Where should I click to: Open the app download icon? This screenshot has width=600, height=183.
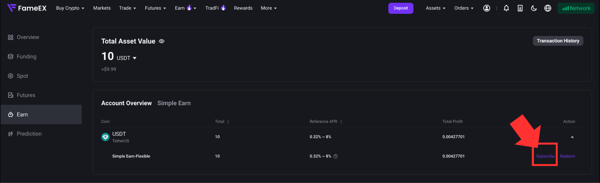point(520,8)
